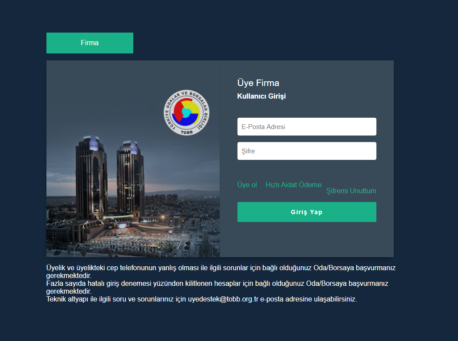Open the Üye ol registration link
458x341 pixels.
click(x=247, y=185)
